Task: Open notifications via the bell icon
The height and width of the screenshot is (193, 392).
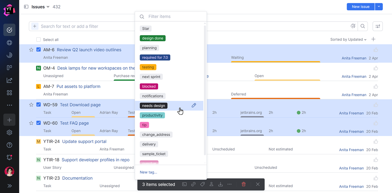Action: point(9,158)
